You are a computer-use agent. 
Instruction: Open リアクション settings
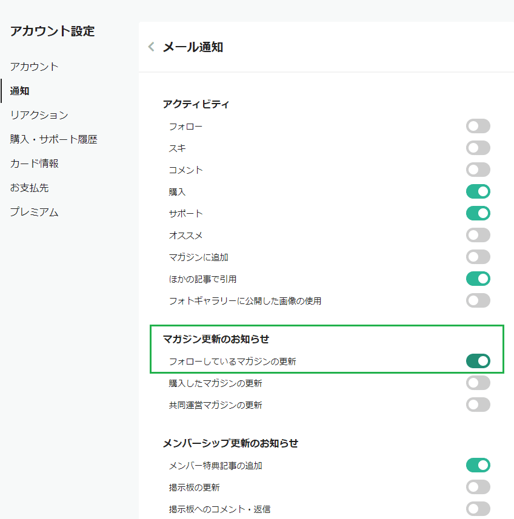point(39,115)
